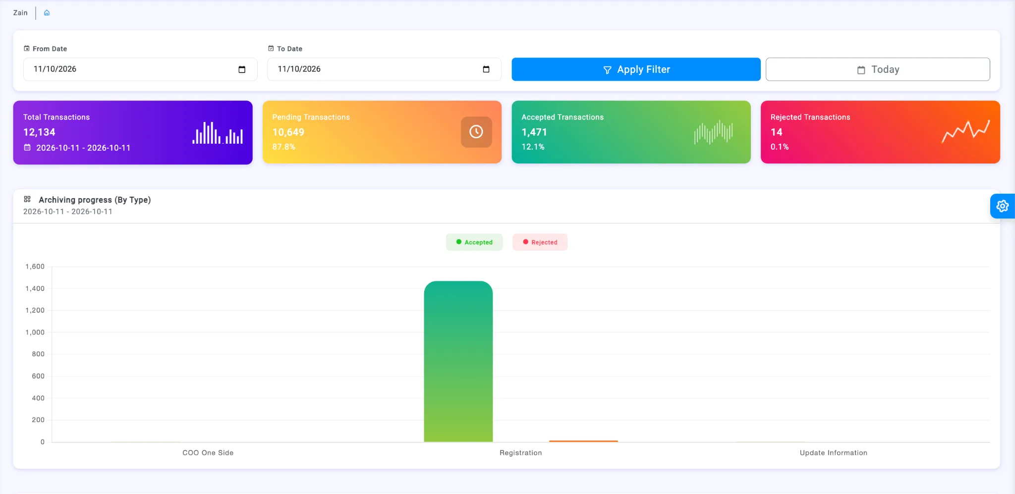The width and height of the screenshot is (1015, 494).
Task: Click the trend line icon on Rejected Transactions card
Action: pos(965,131)
